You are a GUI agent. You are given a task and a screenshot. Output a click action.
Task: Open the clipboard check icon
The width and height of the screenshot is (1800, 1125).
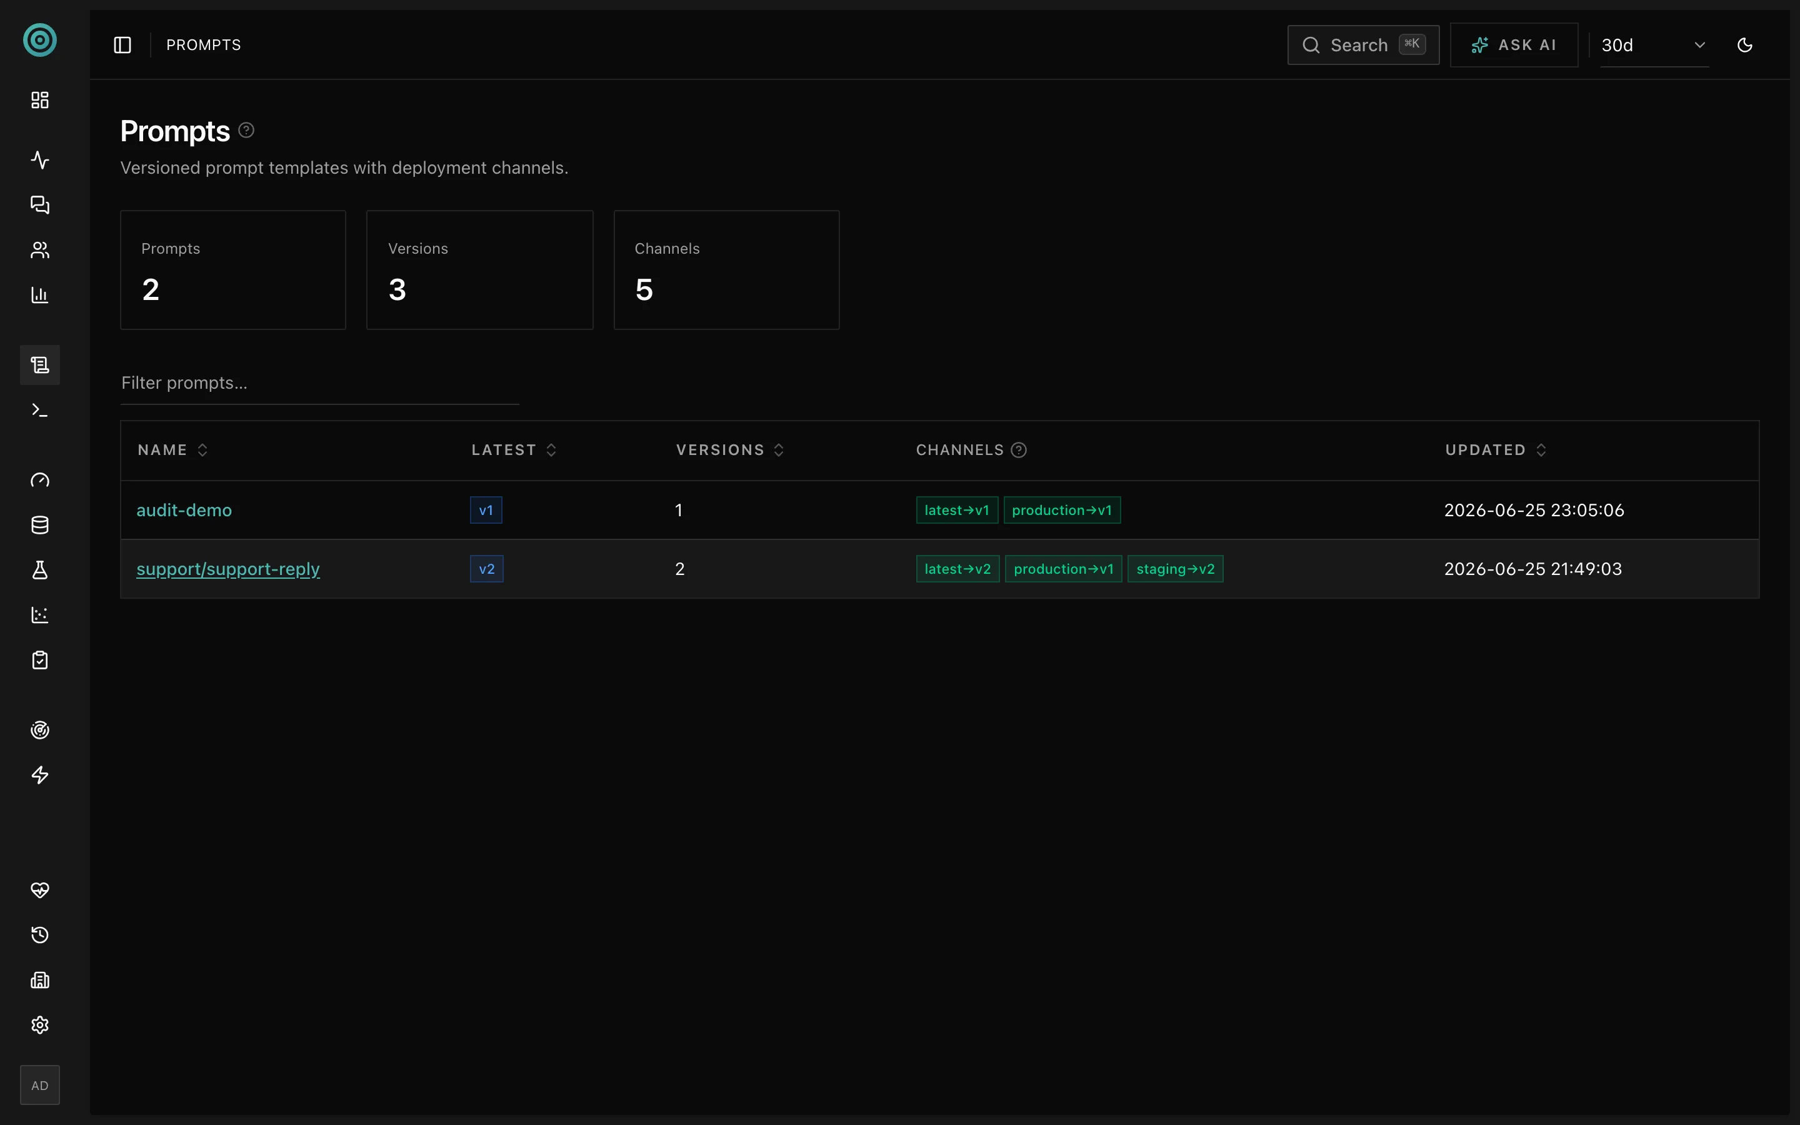point(39,660)
